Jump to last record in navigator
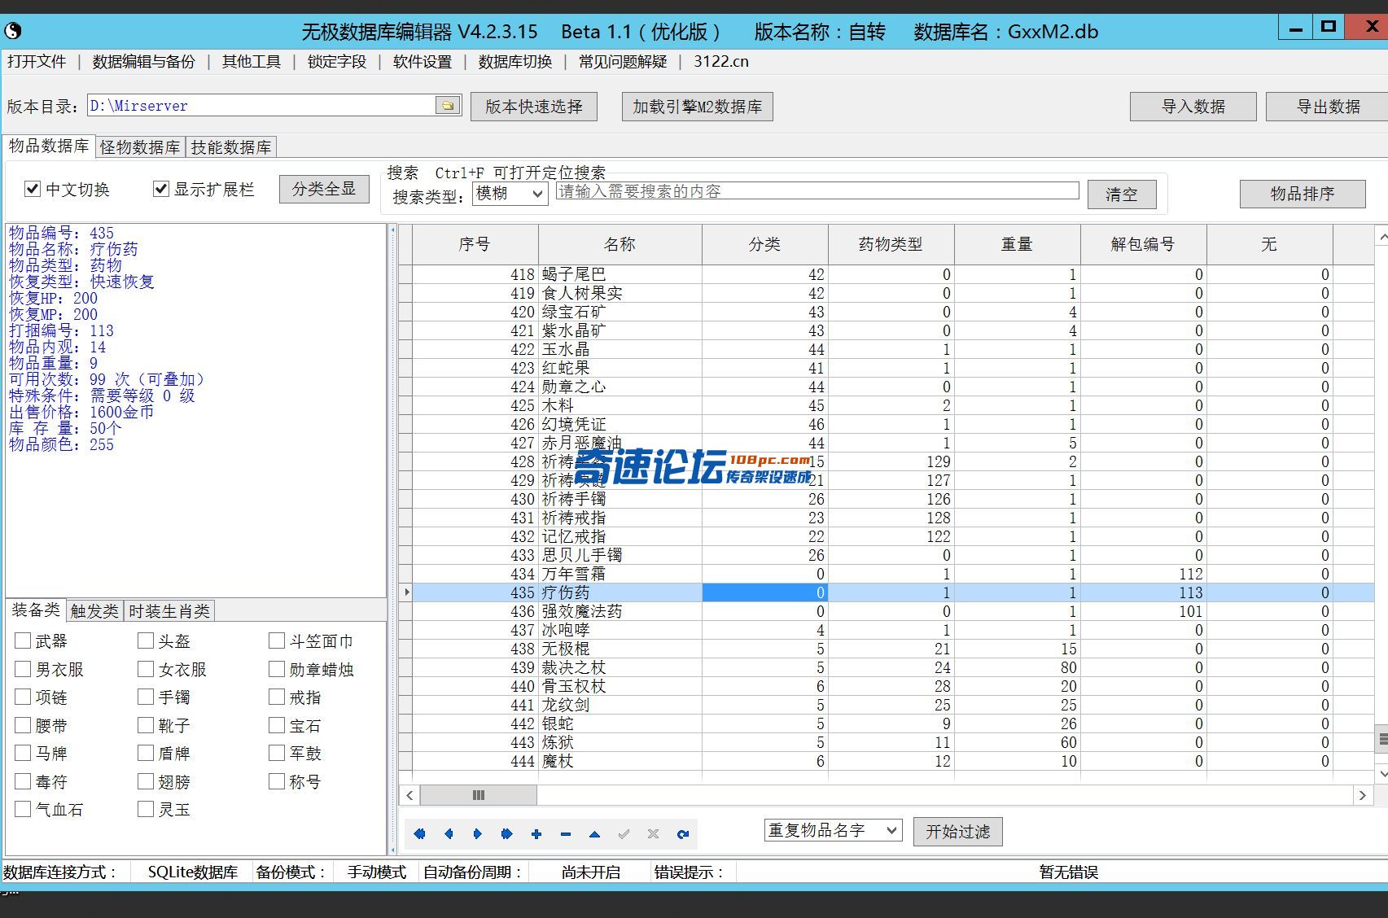Viewport: 1388px width, 918px height. (x=506, y=833)
